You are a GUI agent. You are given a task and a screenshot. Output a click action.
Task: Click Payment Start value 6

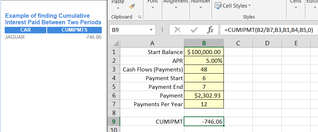point(204,78)
